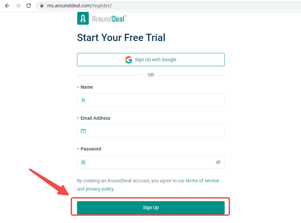The width and height of the screenshot is (301, 223).
Task: Click the browser address bar URL
Action: tap(79, 6)
